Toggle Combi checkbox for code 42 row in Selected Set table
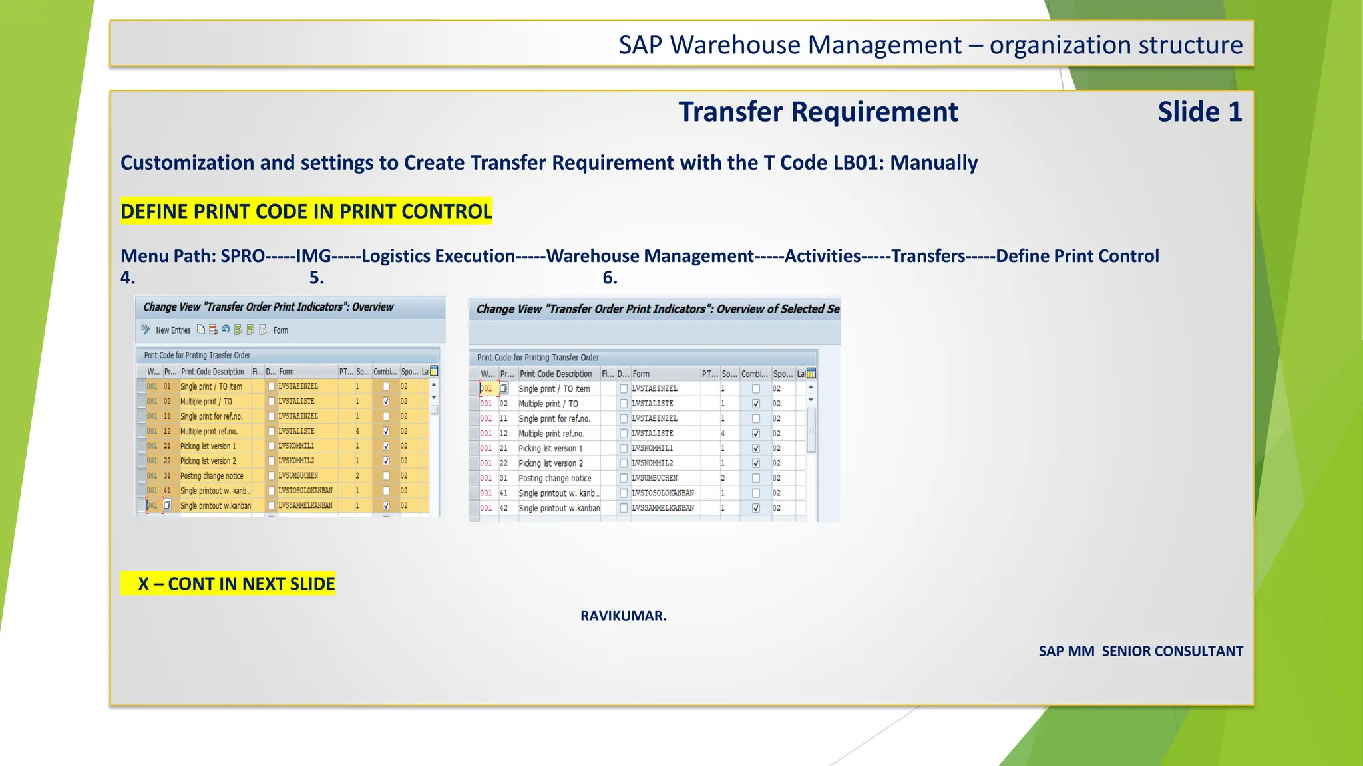Viewport: 1363px width, 766px height. [756, 508]
